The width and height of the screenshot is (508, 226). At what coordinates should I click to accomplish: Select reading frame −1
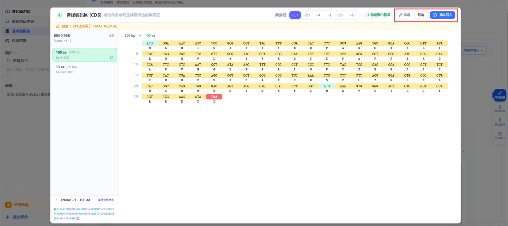329,15
